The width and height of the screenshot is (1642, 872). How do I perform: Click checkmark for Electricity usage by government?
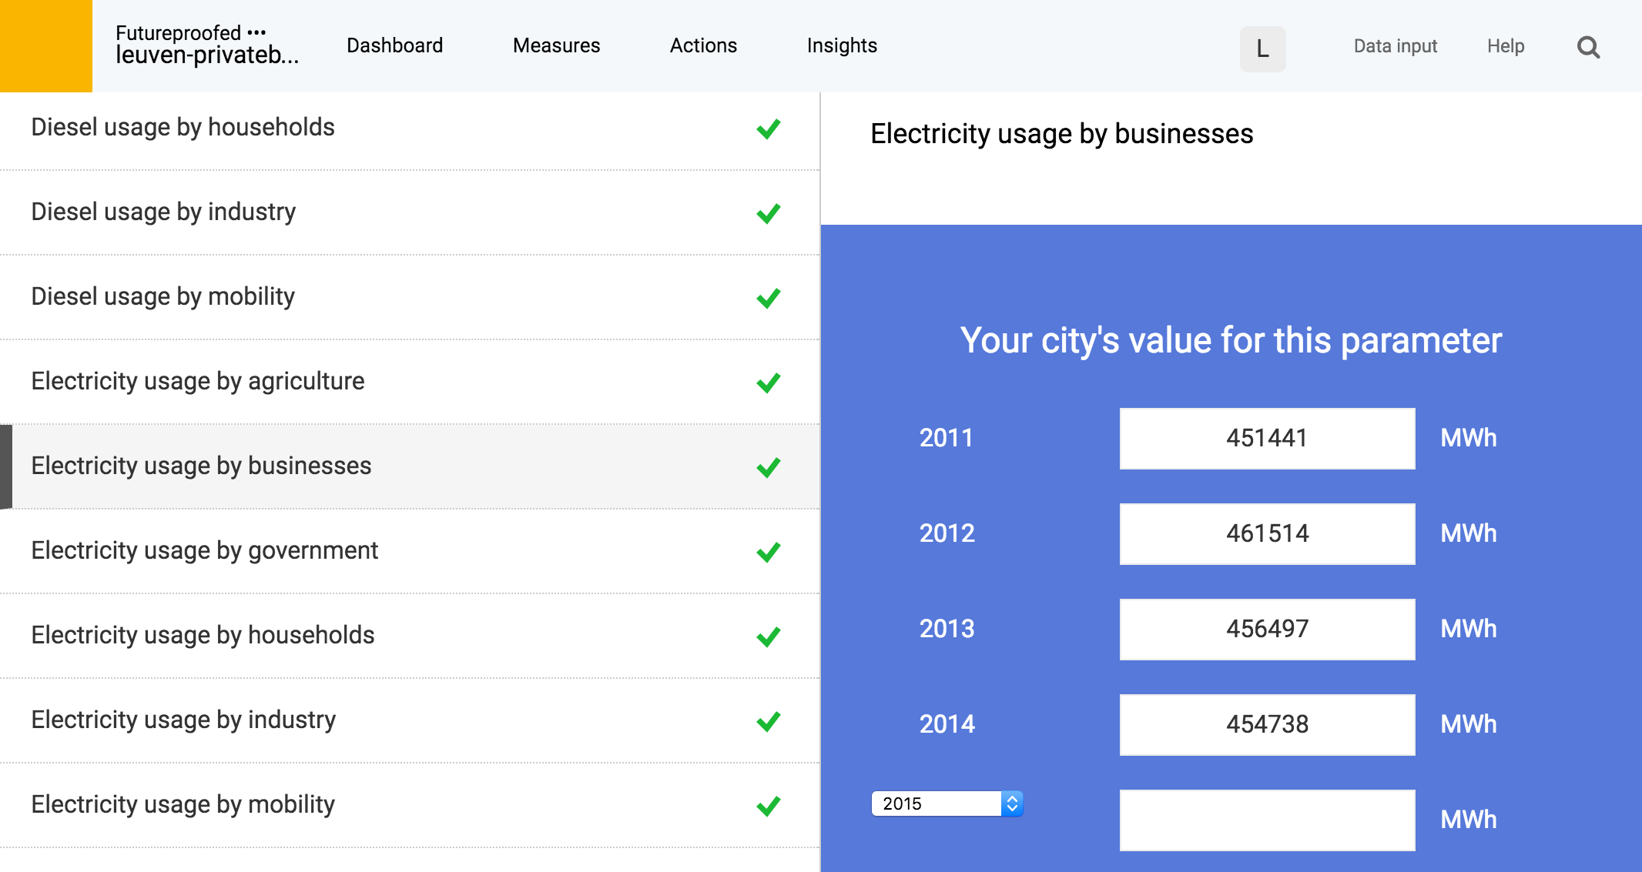768,552
